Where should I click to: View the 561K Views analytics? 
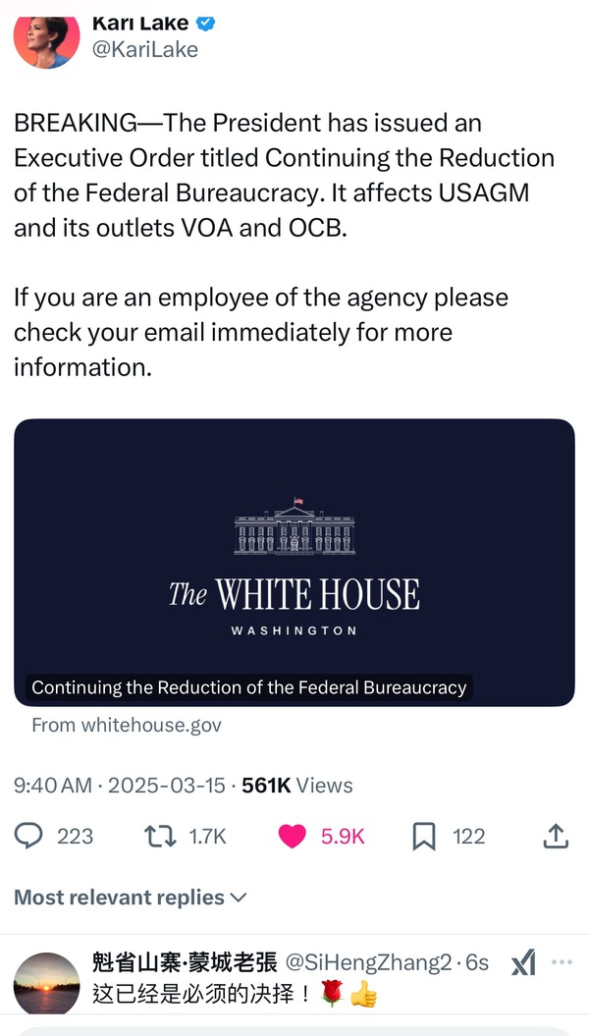pyautogui.click(x=296, y=785)
